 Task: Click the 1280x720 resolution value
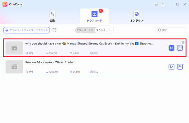coord(54,72)
